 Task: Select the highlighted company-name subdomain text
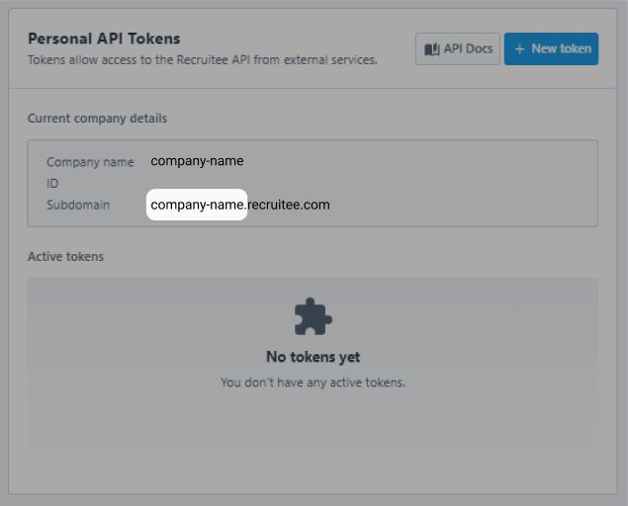click(x=197, y=205)
